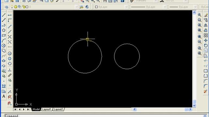Select the Copy Object tool

[x=206, y=20]
